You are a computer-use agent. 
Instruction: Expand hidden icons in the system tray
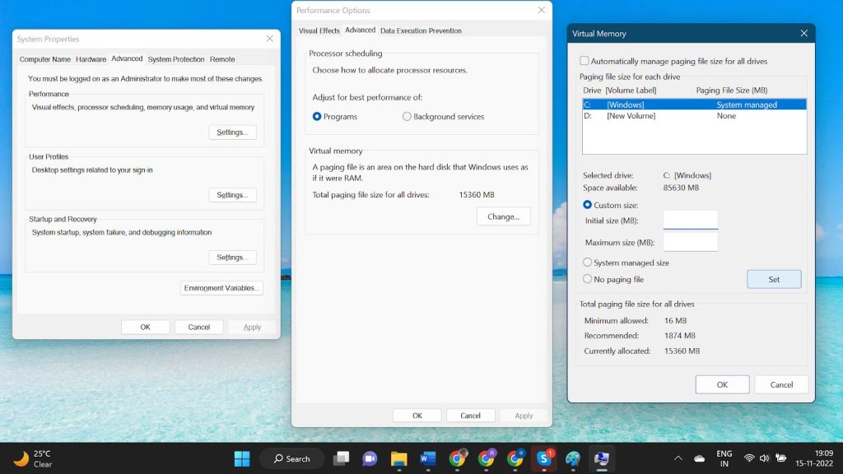679,458
